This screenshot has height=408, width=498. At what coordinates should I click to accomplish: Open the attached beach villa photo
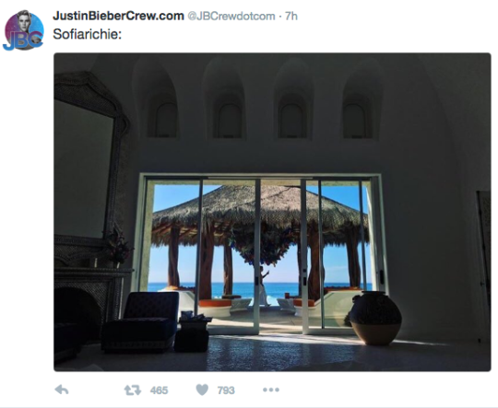tap(272, 212)
